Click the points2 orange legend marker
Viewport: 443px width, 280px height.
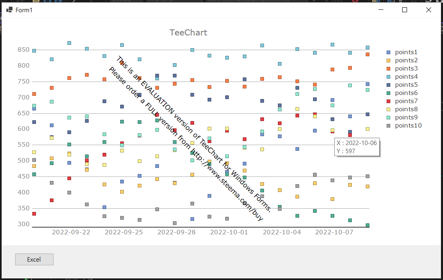coord(388,60)
